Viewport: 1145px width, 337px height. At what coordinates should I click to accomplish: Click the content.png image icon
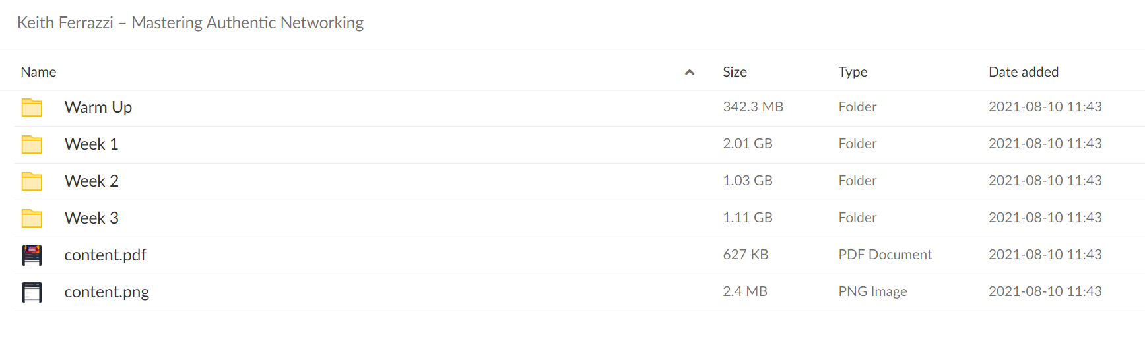(32, 292)
